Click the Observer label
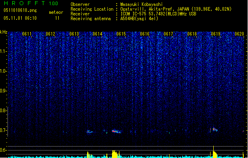The height and width of the screenshot is (158, 248). (80, 4)
